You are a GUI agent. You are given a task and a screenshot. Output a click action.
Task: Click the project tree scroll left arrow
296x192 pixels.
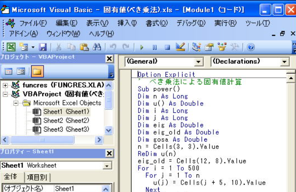(x=5, y=140)
